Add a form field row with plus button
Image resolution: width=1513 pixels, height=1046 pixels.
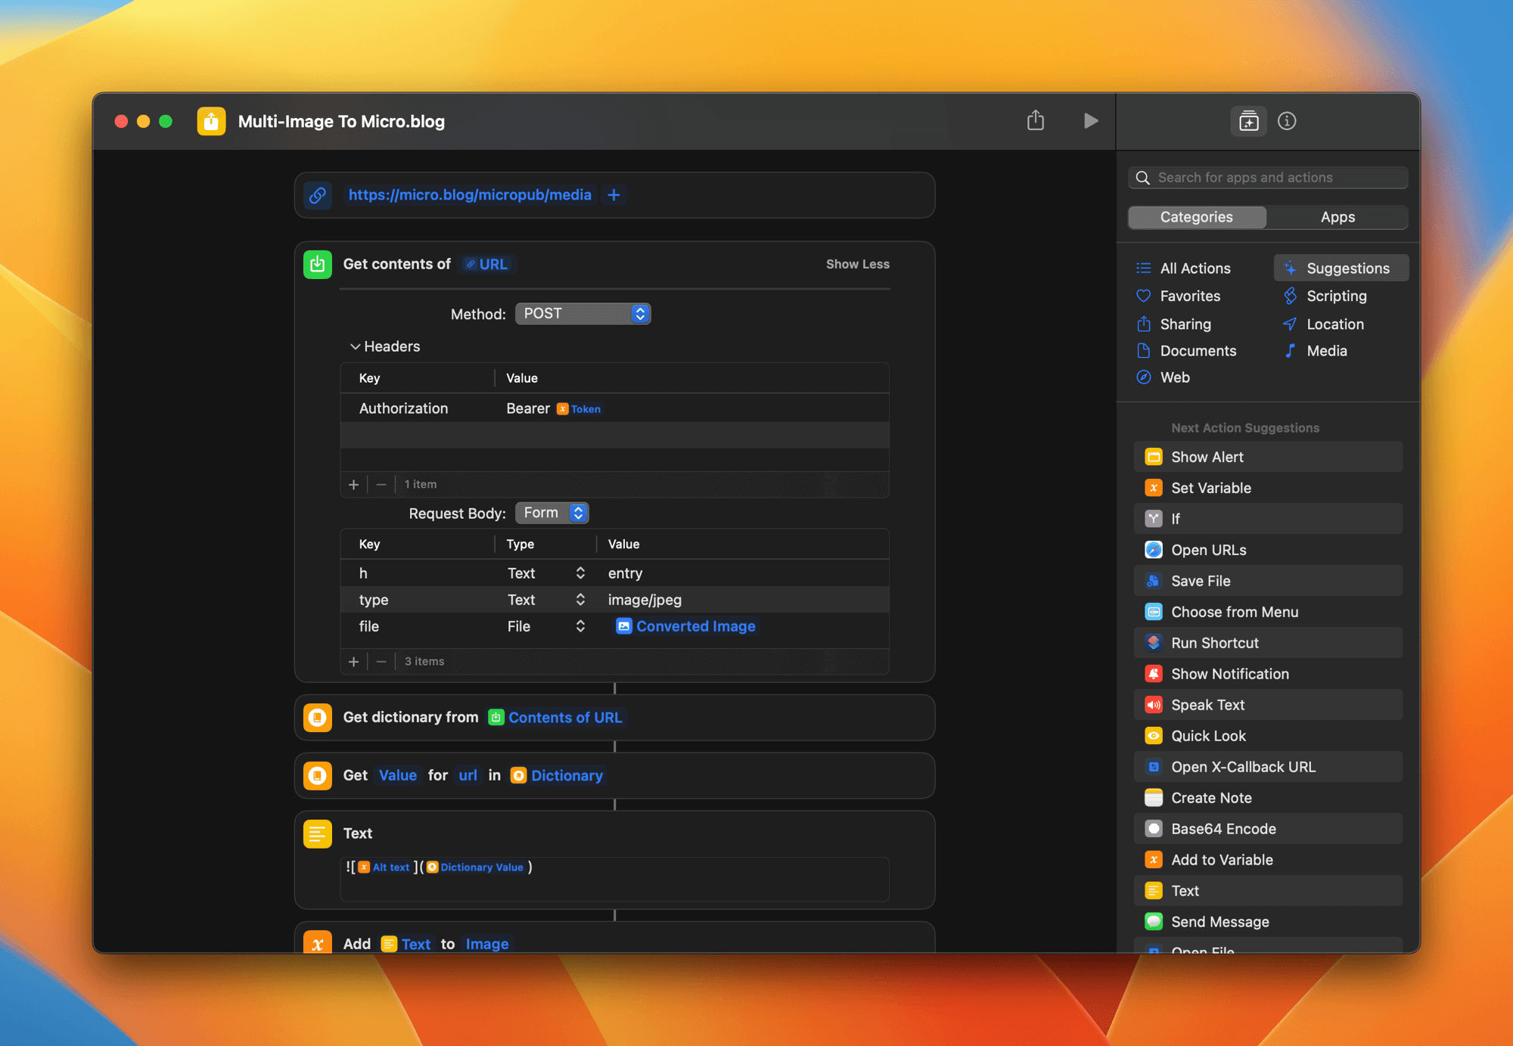(x=353, y=662)
